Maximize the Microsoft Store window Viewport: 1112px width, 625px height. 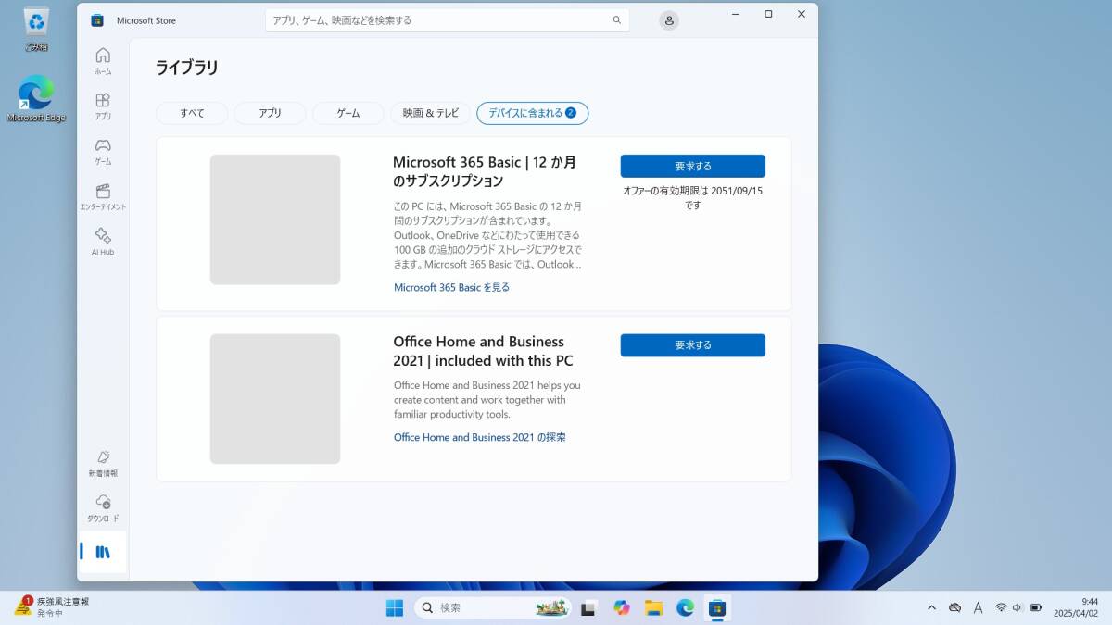pyautogui.click(x=768, y=14)
